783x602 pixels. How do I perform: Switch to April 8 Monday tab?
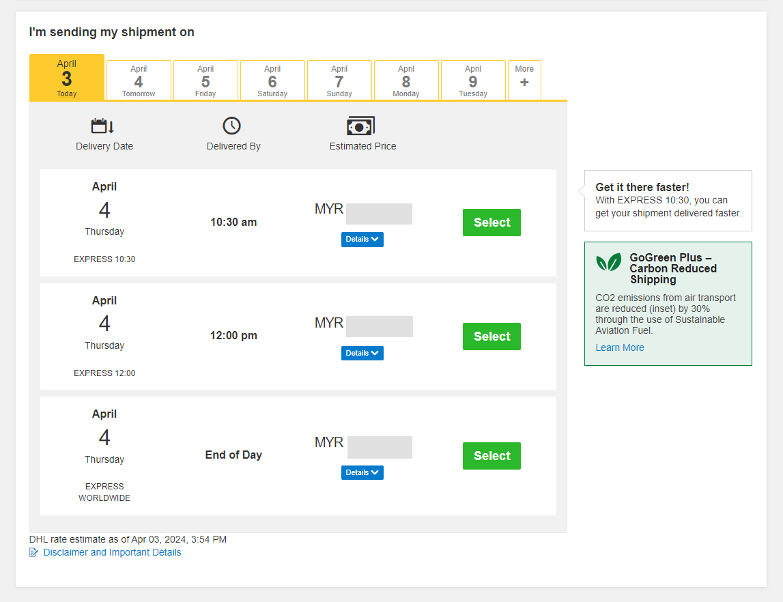406,81
